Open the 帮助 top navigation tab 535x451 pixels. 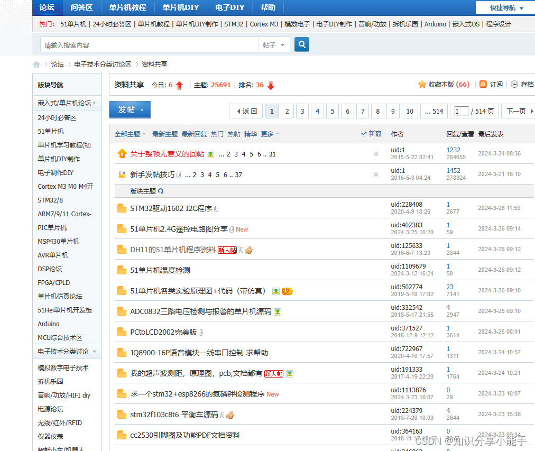(x=268, y=7)
